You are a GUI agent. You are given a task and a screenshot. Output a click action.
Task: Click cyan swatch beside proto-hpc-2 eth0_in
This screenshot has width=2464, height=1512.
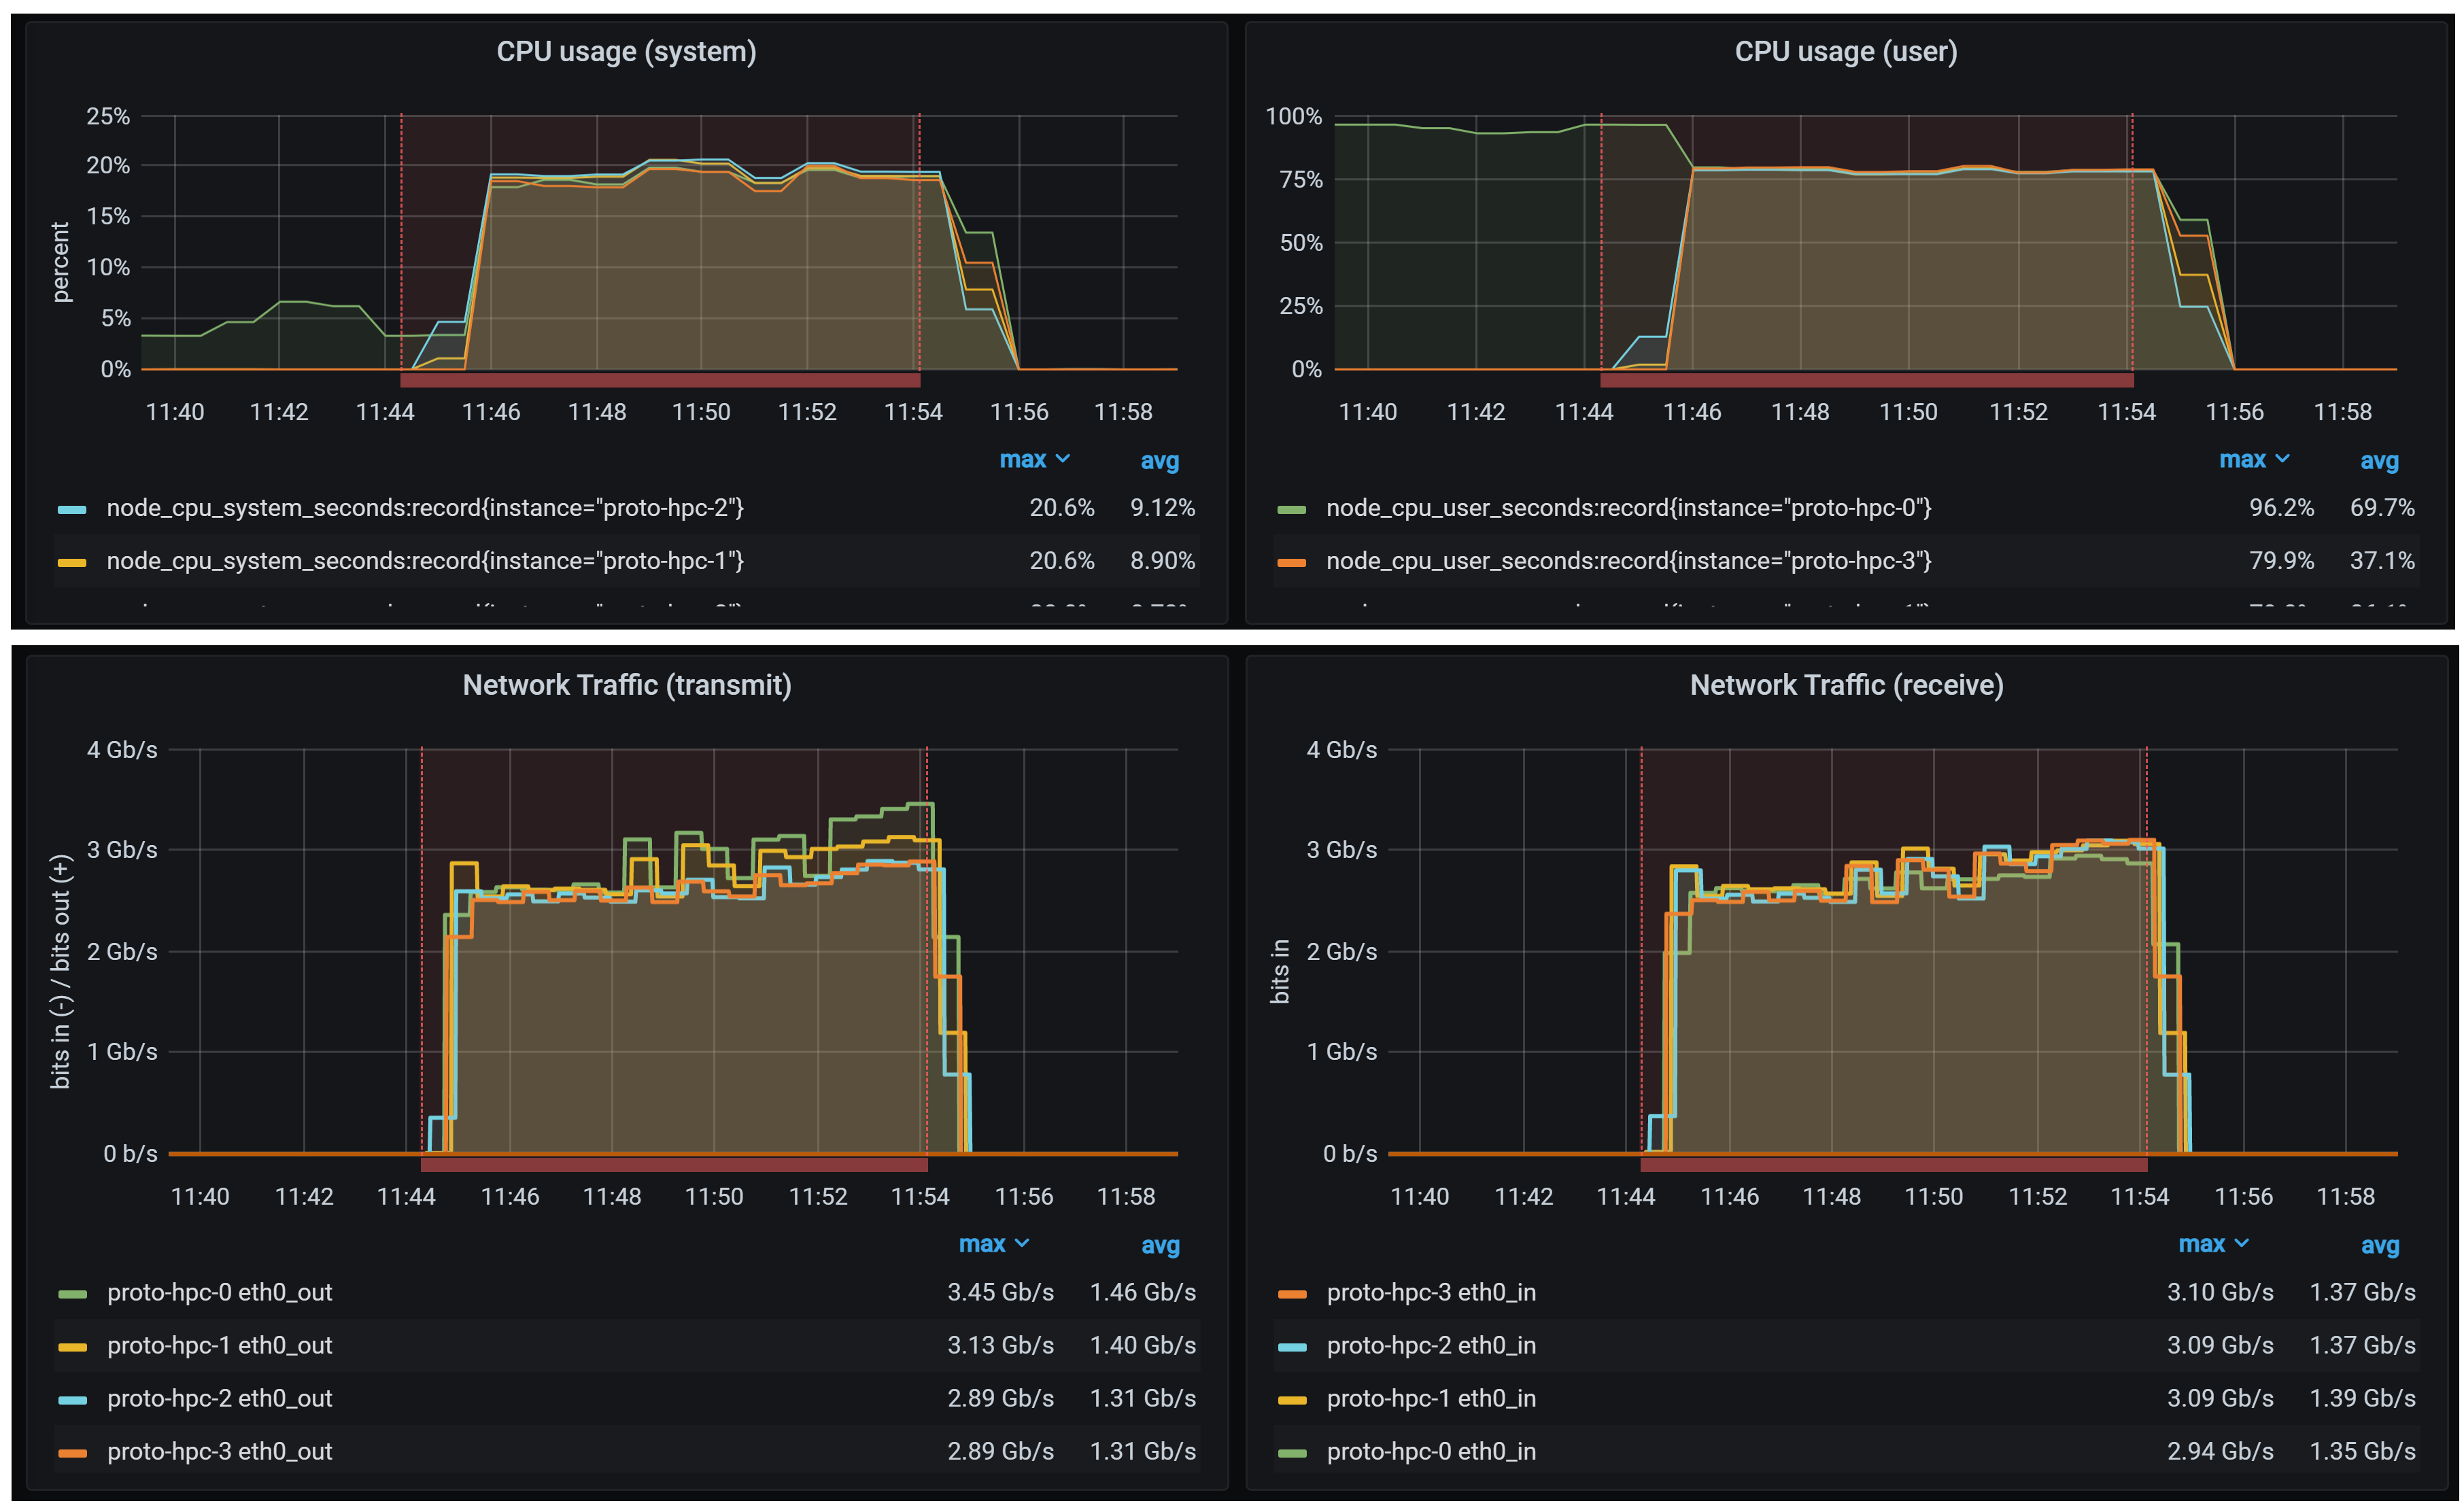click(x=1292, y=1347)
